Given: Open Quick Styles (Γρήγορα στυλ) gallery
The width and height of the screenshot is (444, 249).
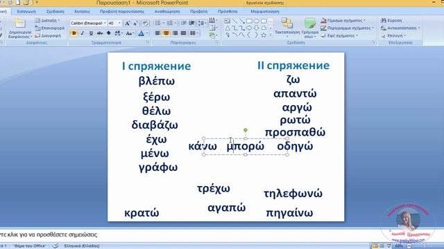Looking at the screenshot, I should (310, 28).
